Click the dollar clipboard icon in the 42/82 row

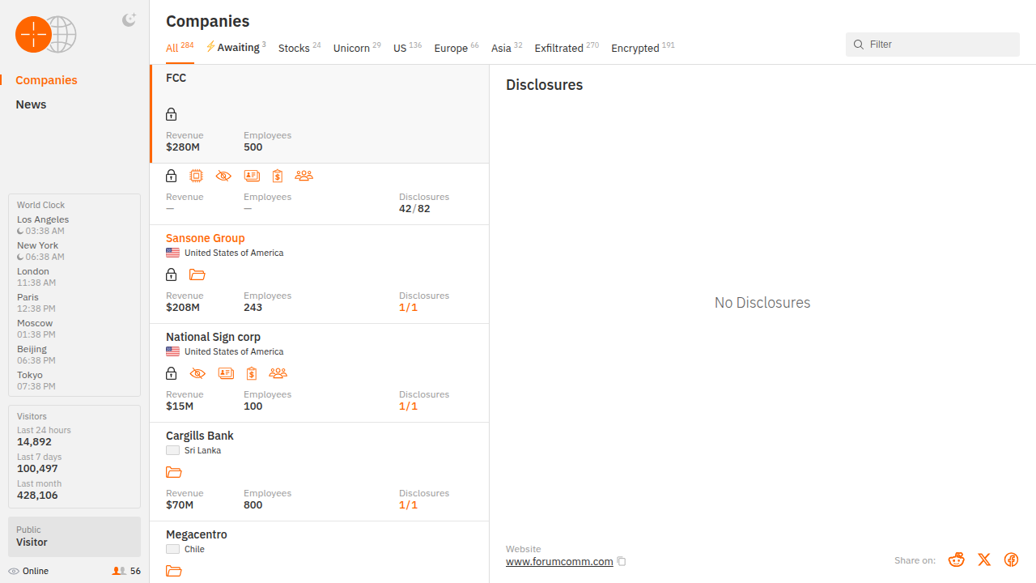(278, 176)
